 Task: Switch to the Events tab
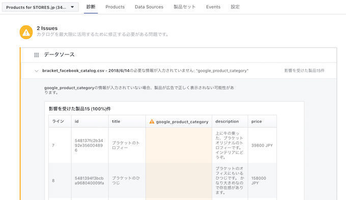coord(213,7)
